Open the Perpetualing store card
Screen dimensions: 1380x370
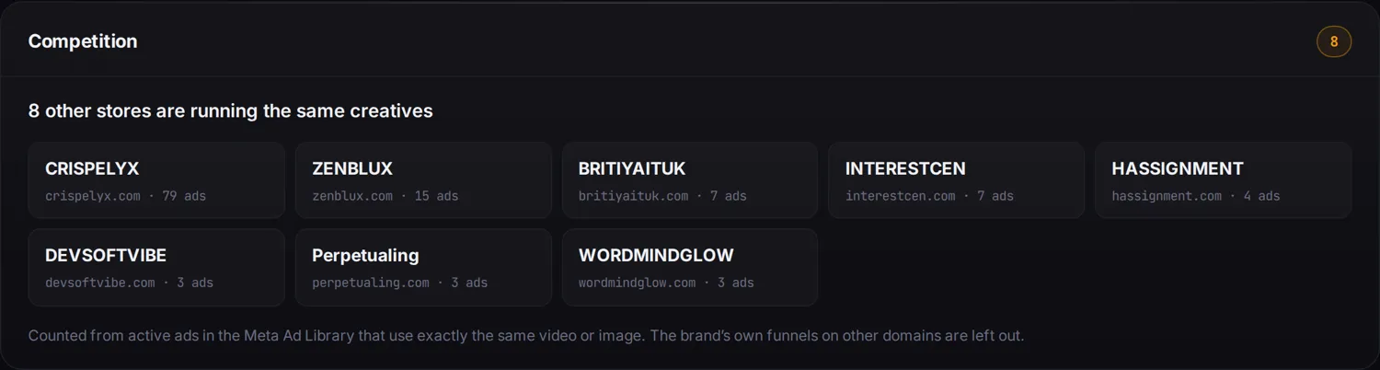[423, 267]
